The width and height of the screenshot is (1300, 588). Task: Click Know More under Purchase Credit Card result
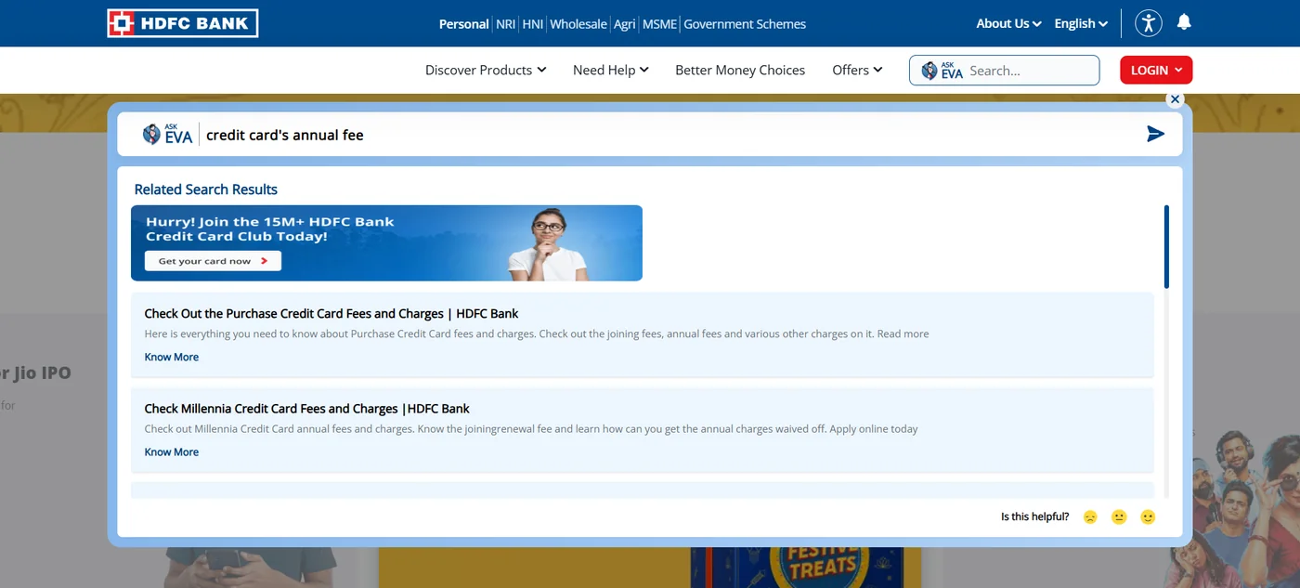pyautogui.click(x=172, y=357)
